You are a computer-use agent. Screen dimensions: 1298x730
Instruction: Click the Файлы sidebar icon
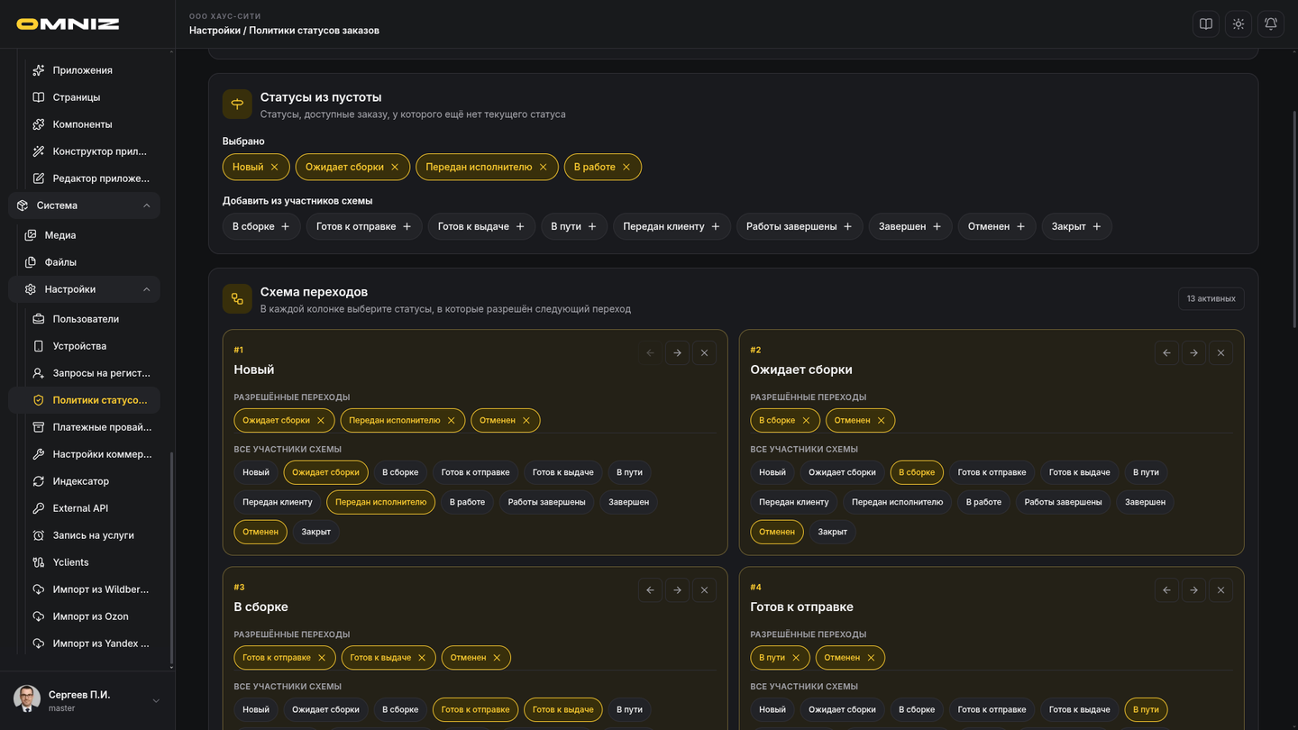(x=31, y=262)
